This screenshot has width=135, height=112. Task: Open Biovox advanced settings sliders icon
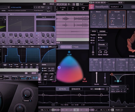pyautogui.click(x=106, y=27)
